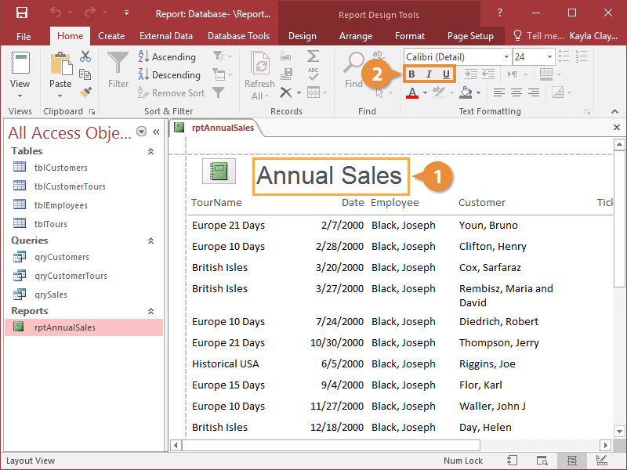Toggle Bold formatting
Image resolution: width=627 pixels, height=470 pixels.
point(412,74)
